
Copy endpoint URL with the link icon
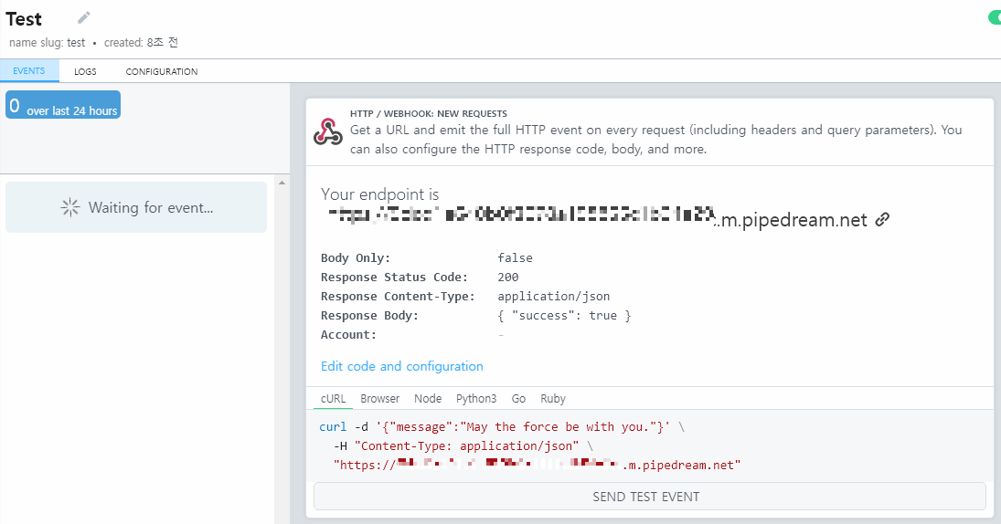coord(882,220)
